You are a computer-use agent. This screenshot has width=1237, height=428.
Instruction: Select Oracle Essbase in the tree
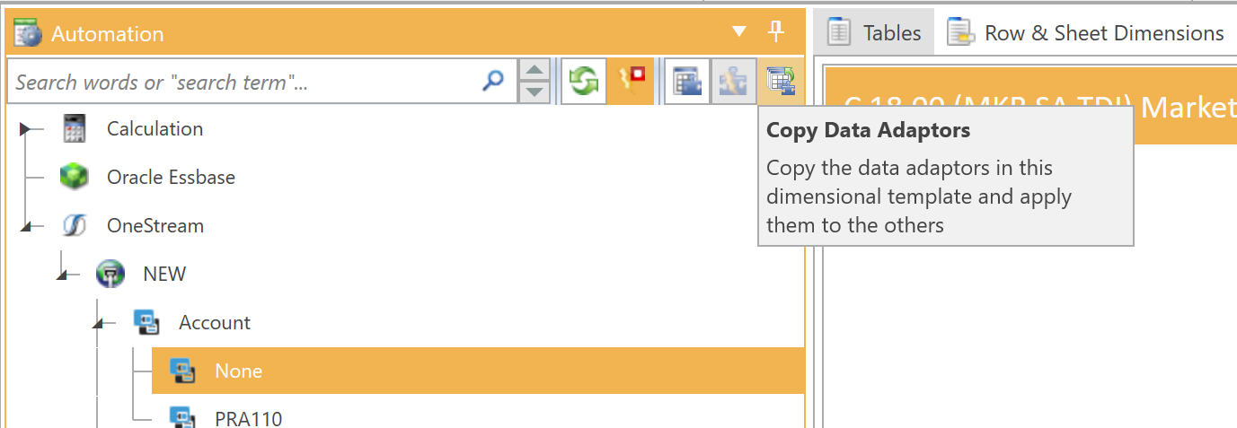[x=171, y=178]
